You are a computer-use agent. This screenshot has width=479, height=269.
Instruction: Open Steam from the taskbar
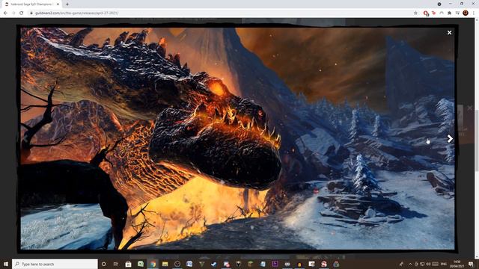click(x=214, y=264)
